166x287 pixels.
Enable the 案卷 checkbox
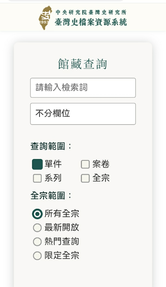[x=85, y=164]
